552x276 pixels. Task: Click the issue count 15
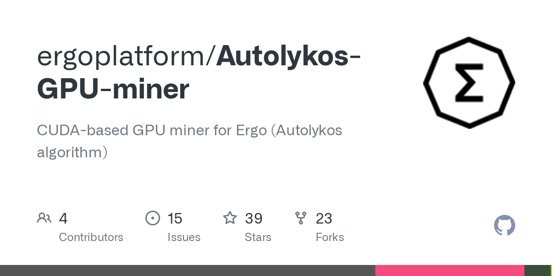coord(175,218)
